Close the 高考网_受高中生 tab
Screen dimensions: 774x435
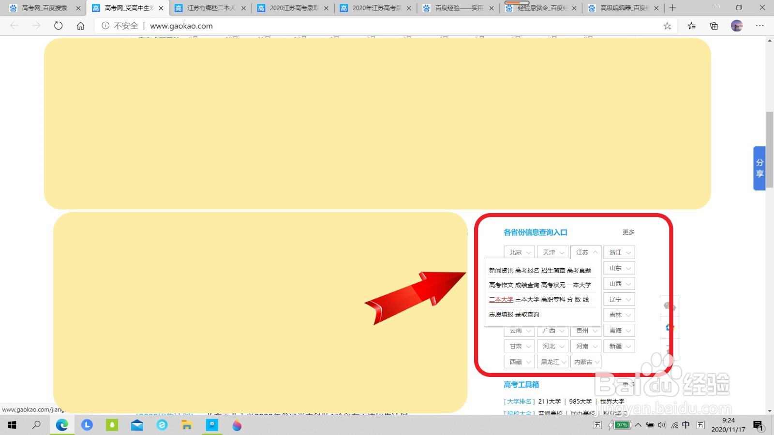point(161,8)
